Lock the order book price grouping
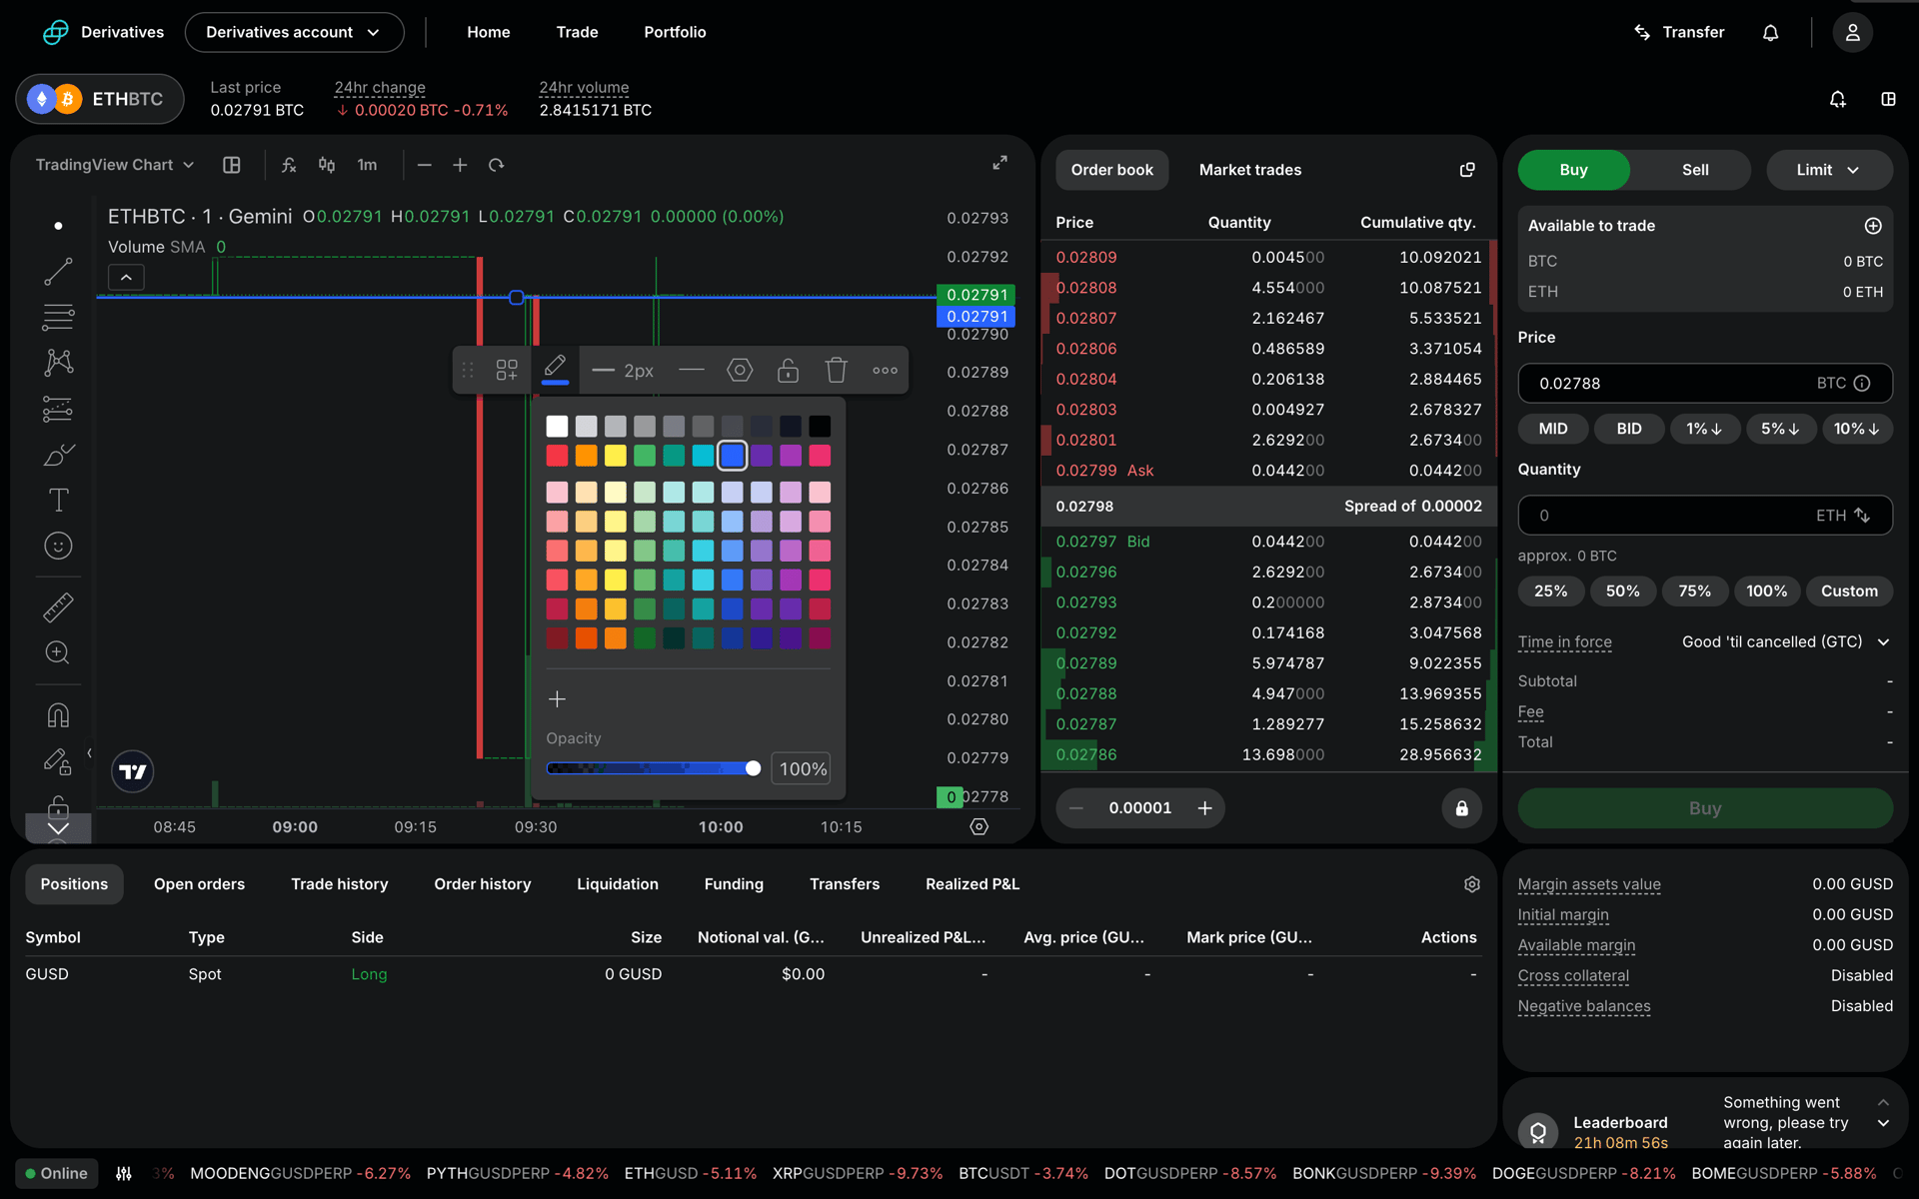 tap(1461, 808)
